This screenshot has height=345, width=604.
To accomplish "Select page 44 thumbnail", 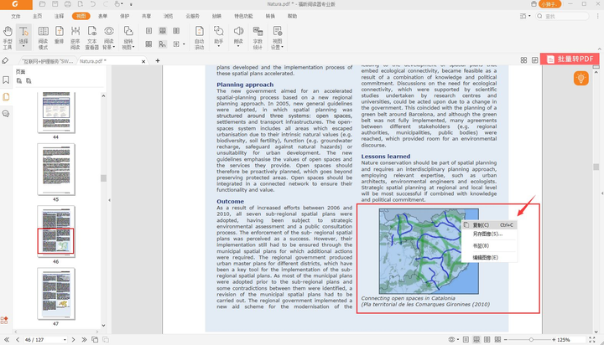I will coord(56,112).
